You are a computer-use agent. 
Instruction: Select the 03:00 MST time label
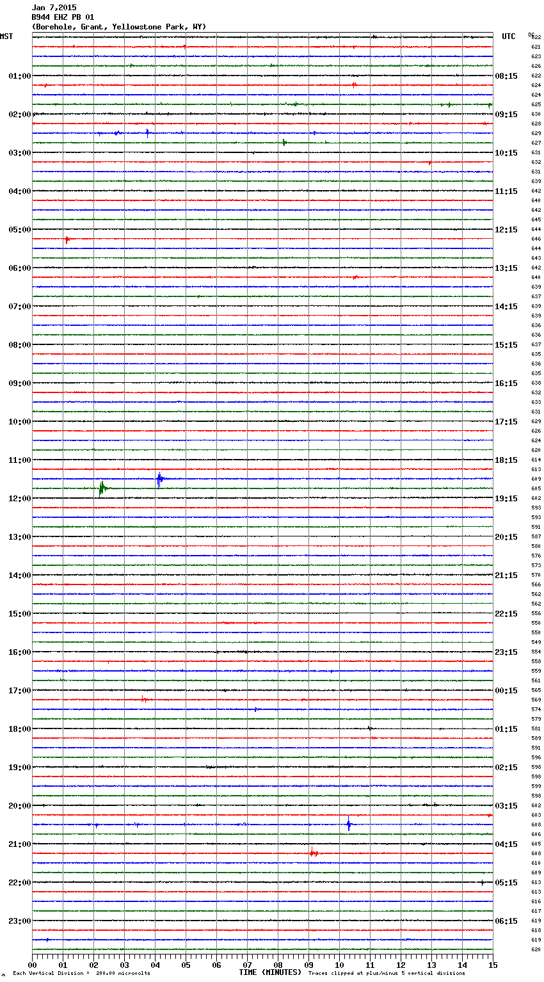pyautogui.click(x=19, y=153)
